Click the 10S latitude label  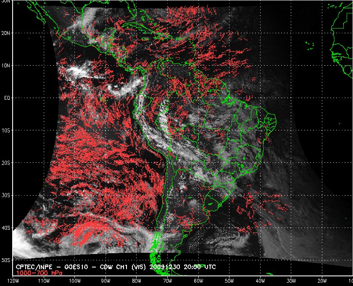coord(5,130)
